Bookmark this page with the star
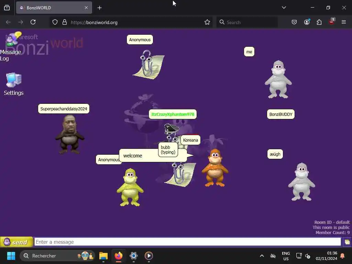The height and width of the screenshot is (264, 352). tap(207, 22)
